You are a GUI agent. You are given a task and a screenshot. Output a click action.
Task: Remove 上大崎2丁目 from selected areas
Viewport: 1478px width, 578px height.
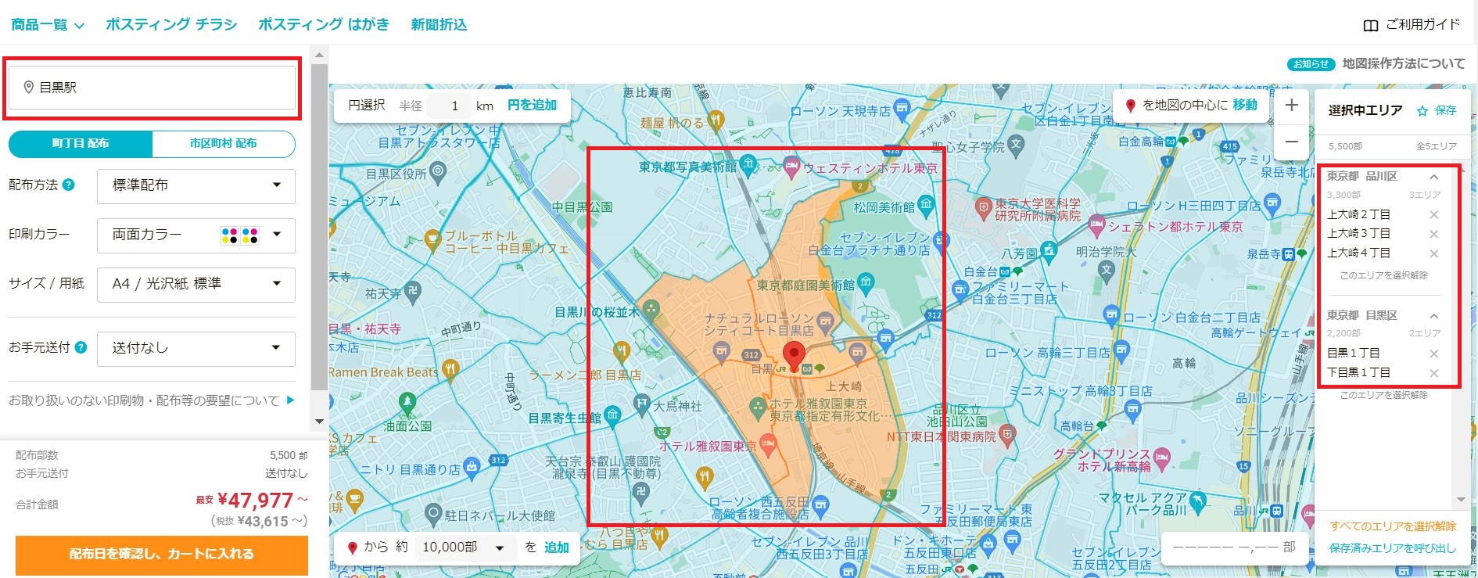coord(1433,215)
